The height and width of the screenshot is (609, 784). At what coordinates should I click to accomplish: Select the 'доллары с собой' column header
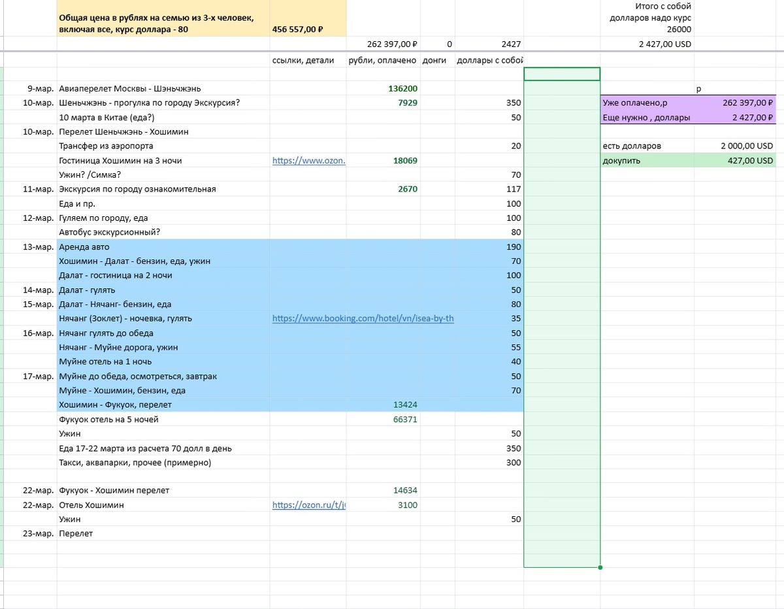490,60
